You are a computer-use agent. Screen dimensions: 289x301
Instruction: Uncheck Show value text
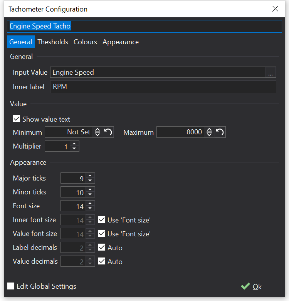17,119
